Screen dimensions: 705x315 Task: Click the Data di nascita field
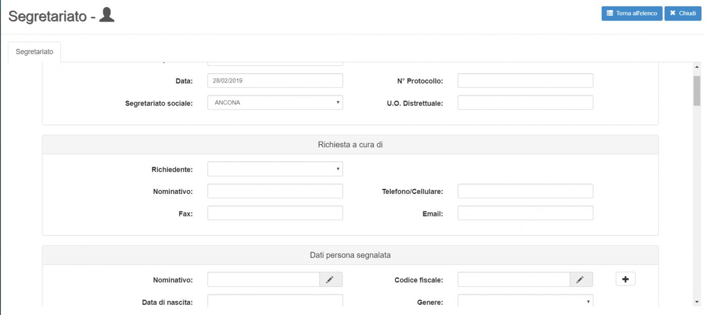coord(275,301)
